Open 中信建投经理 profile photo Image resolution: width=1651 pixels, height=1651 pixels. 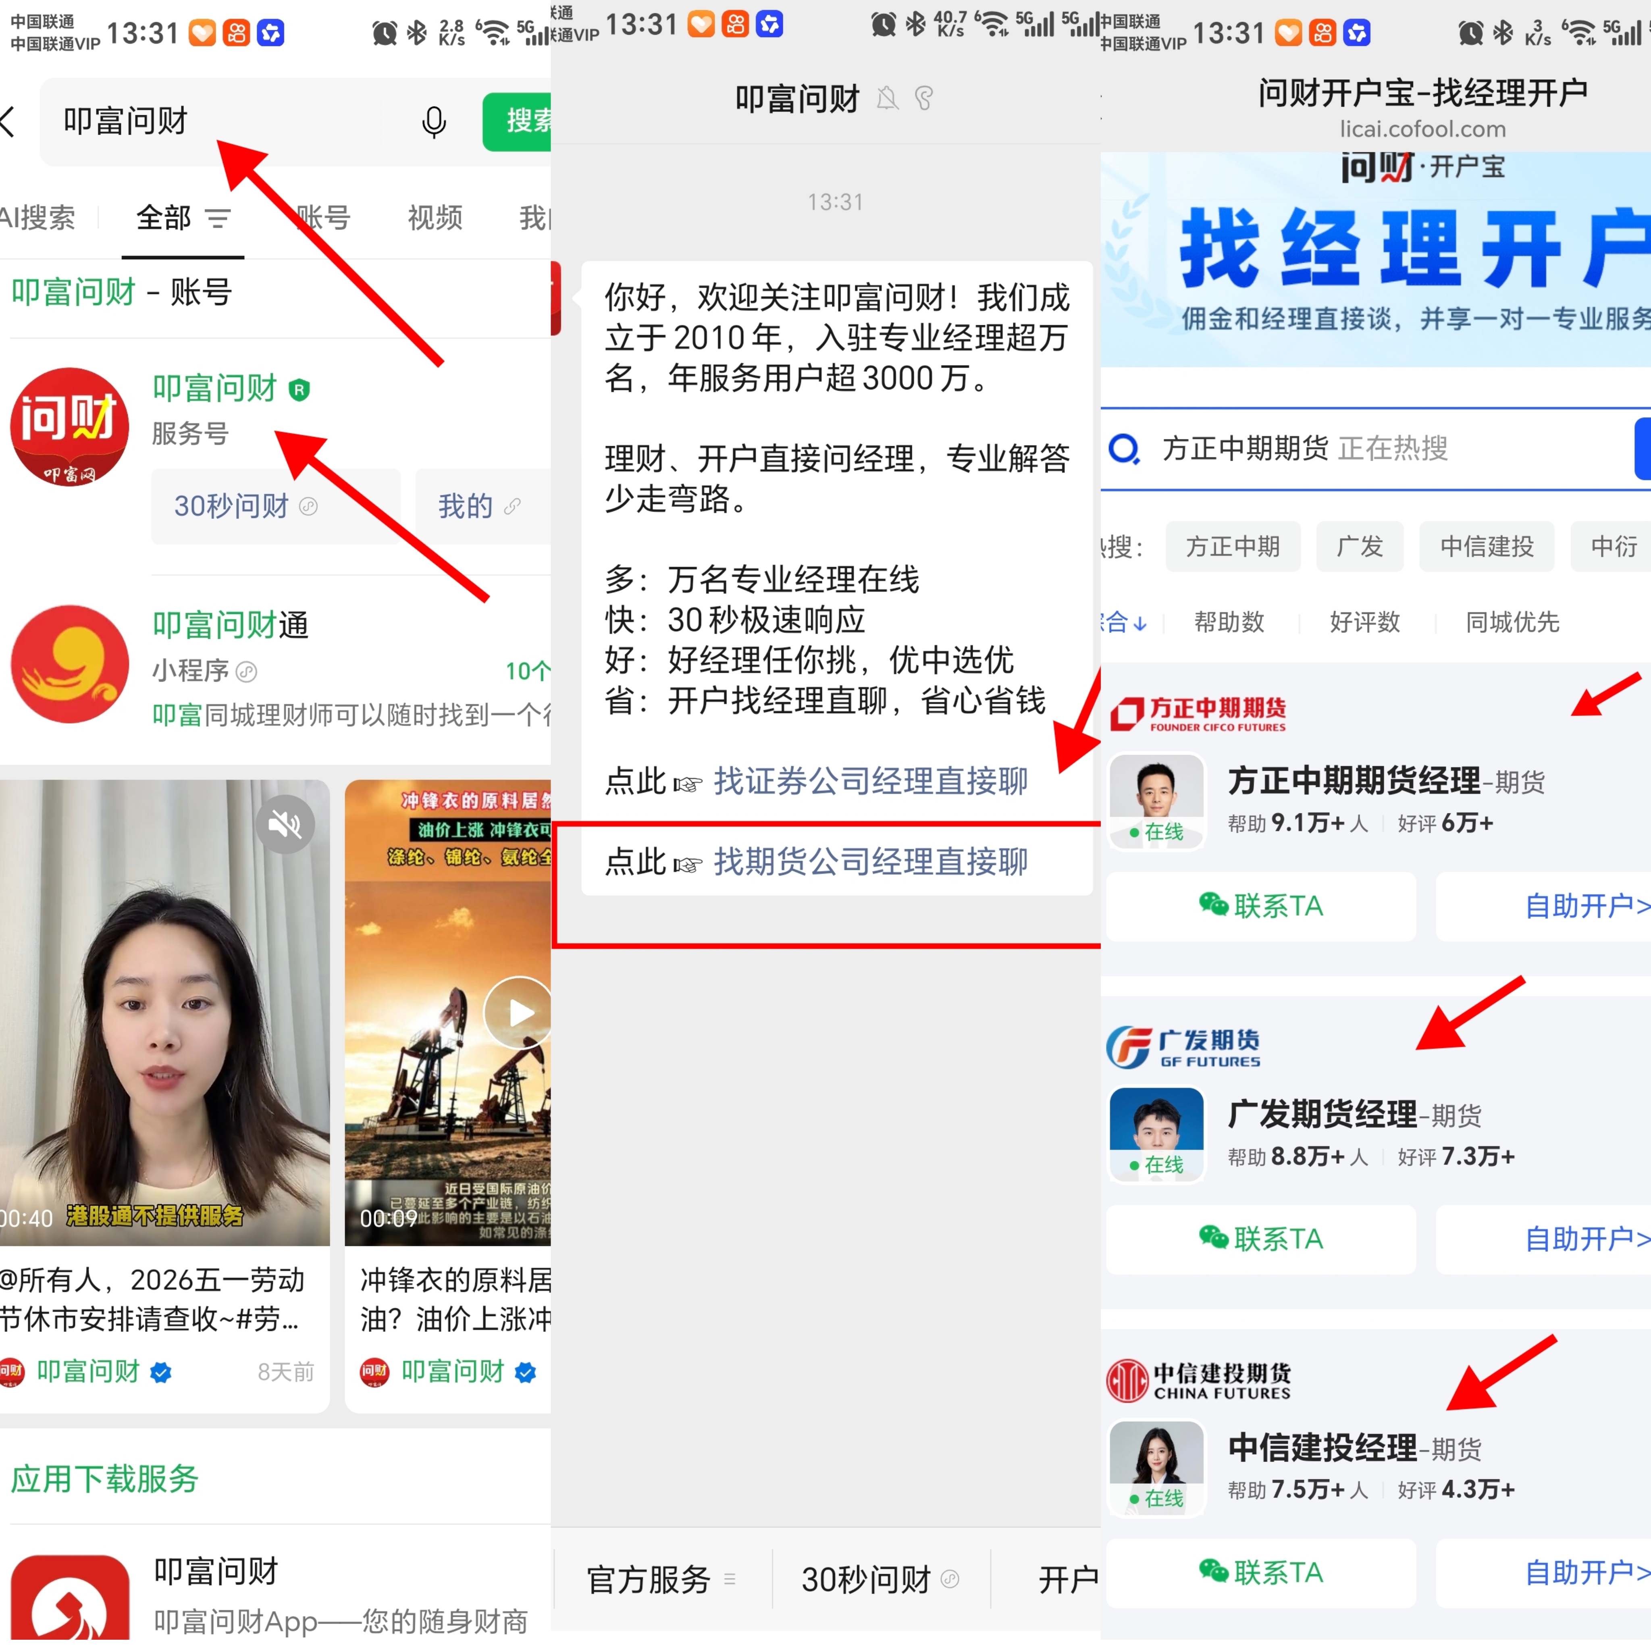[x=1156, y=1467]
